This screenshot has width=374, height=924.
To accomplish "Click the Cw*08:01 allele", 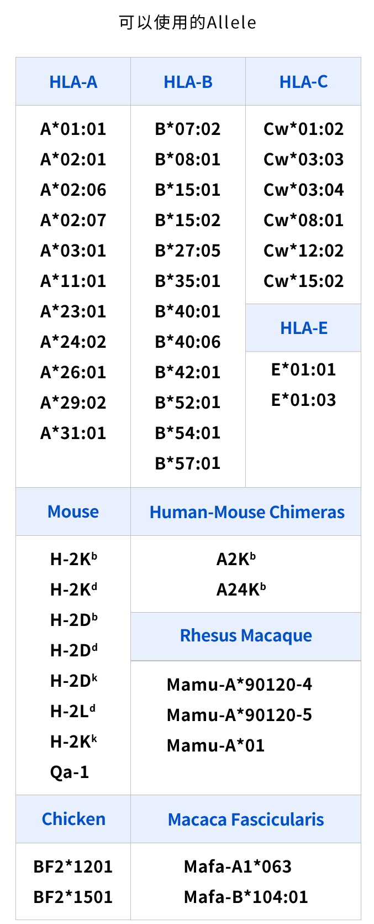I will click(303, 221).
